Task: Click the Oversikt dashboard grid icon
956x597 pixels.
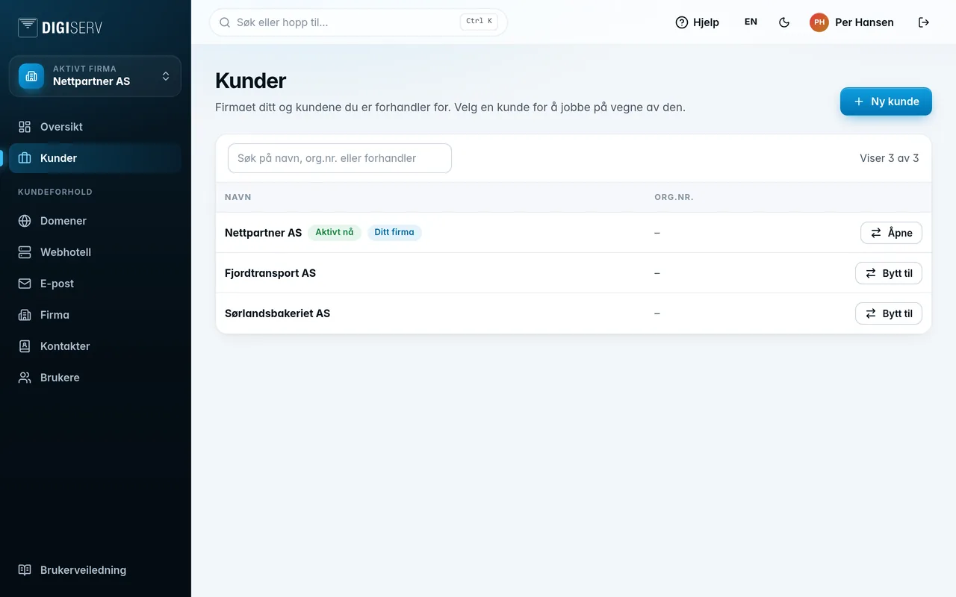Action: [25, 127]
